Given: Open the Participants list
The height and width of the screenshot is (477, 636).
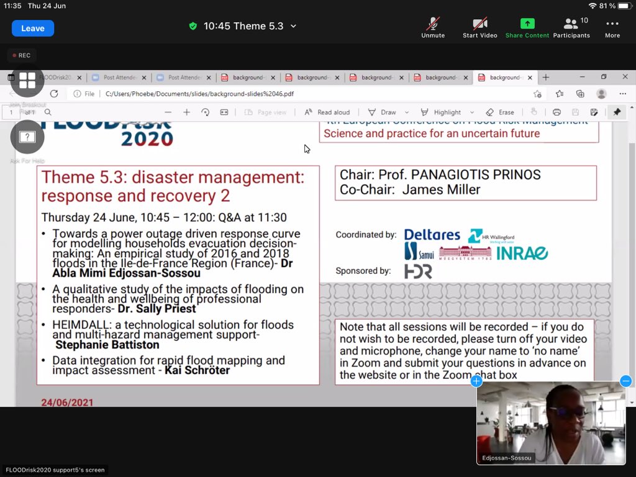Looking at the screenshot, I should [571, 27].
